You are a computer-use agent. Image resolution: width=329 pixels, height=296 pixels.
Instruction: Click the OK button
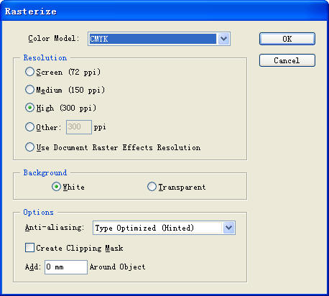click(x=287, y=39)
